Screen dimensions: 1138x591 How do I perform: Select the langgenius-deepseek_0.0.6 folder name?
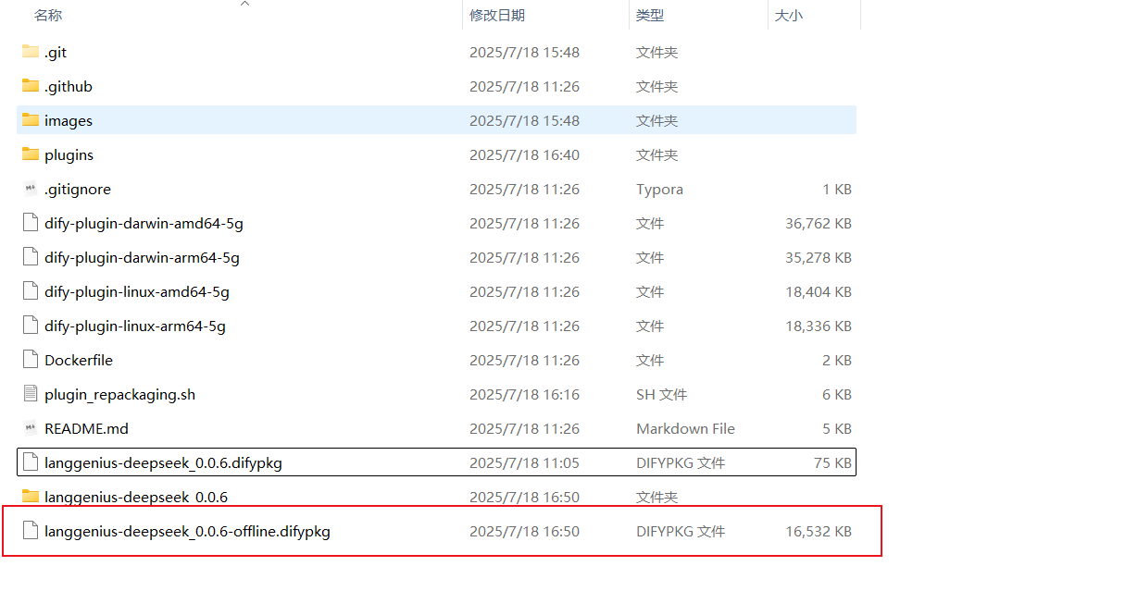coord(136,497)
